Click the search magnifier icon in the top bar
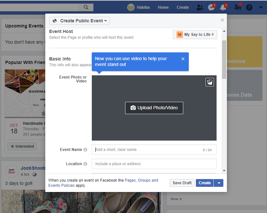This screenshot has width=267, height=213. 86,7
